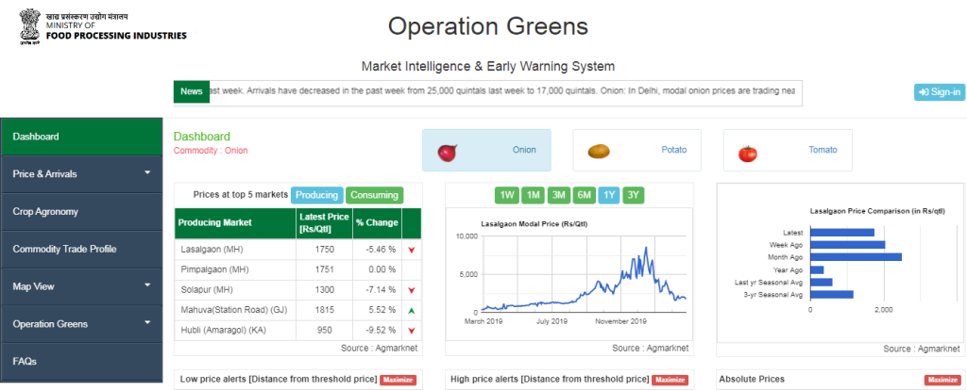Click the -9.52 % change cell

[x=378, y=331]
